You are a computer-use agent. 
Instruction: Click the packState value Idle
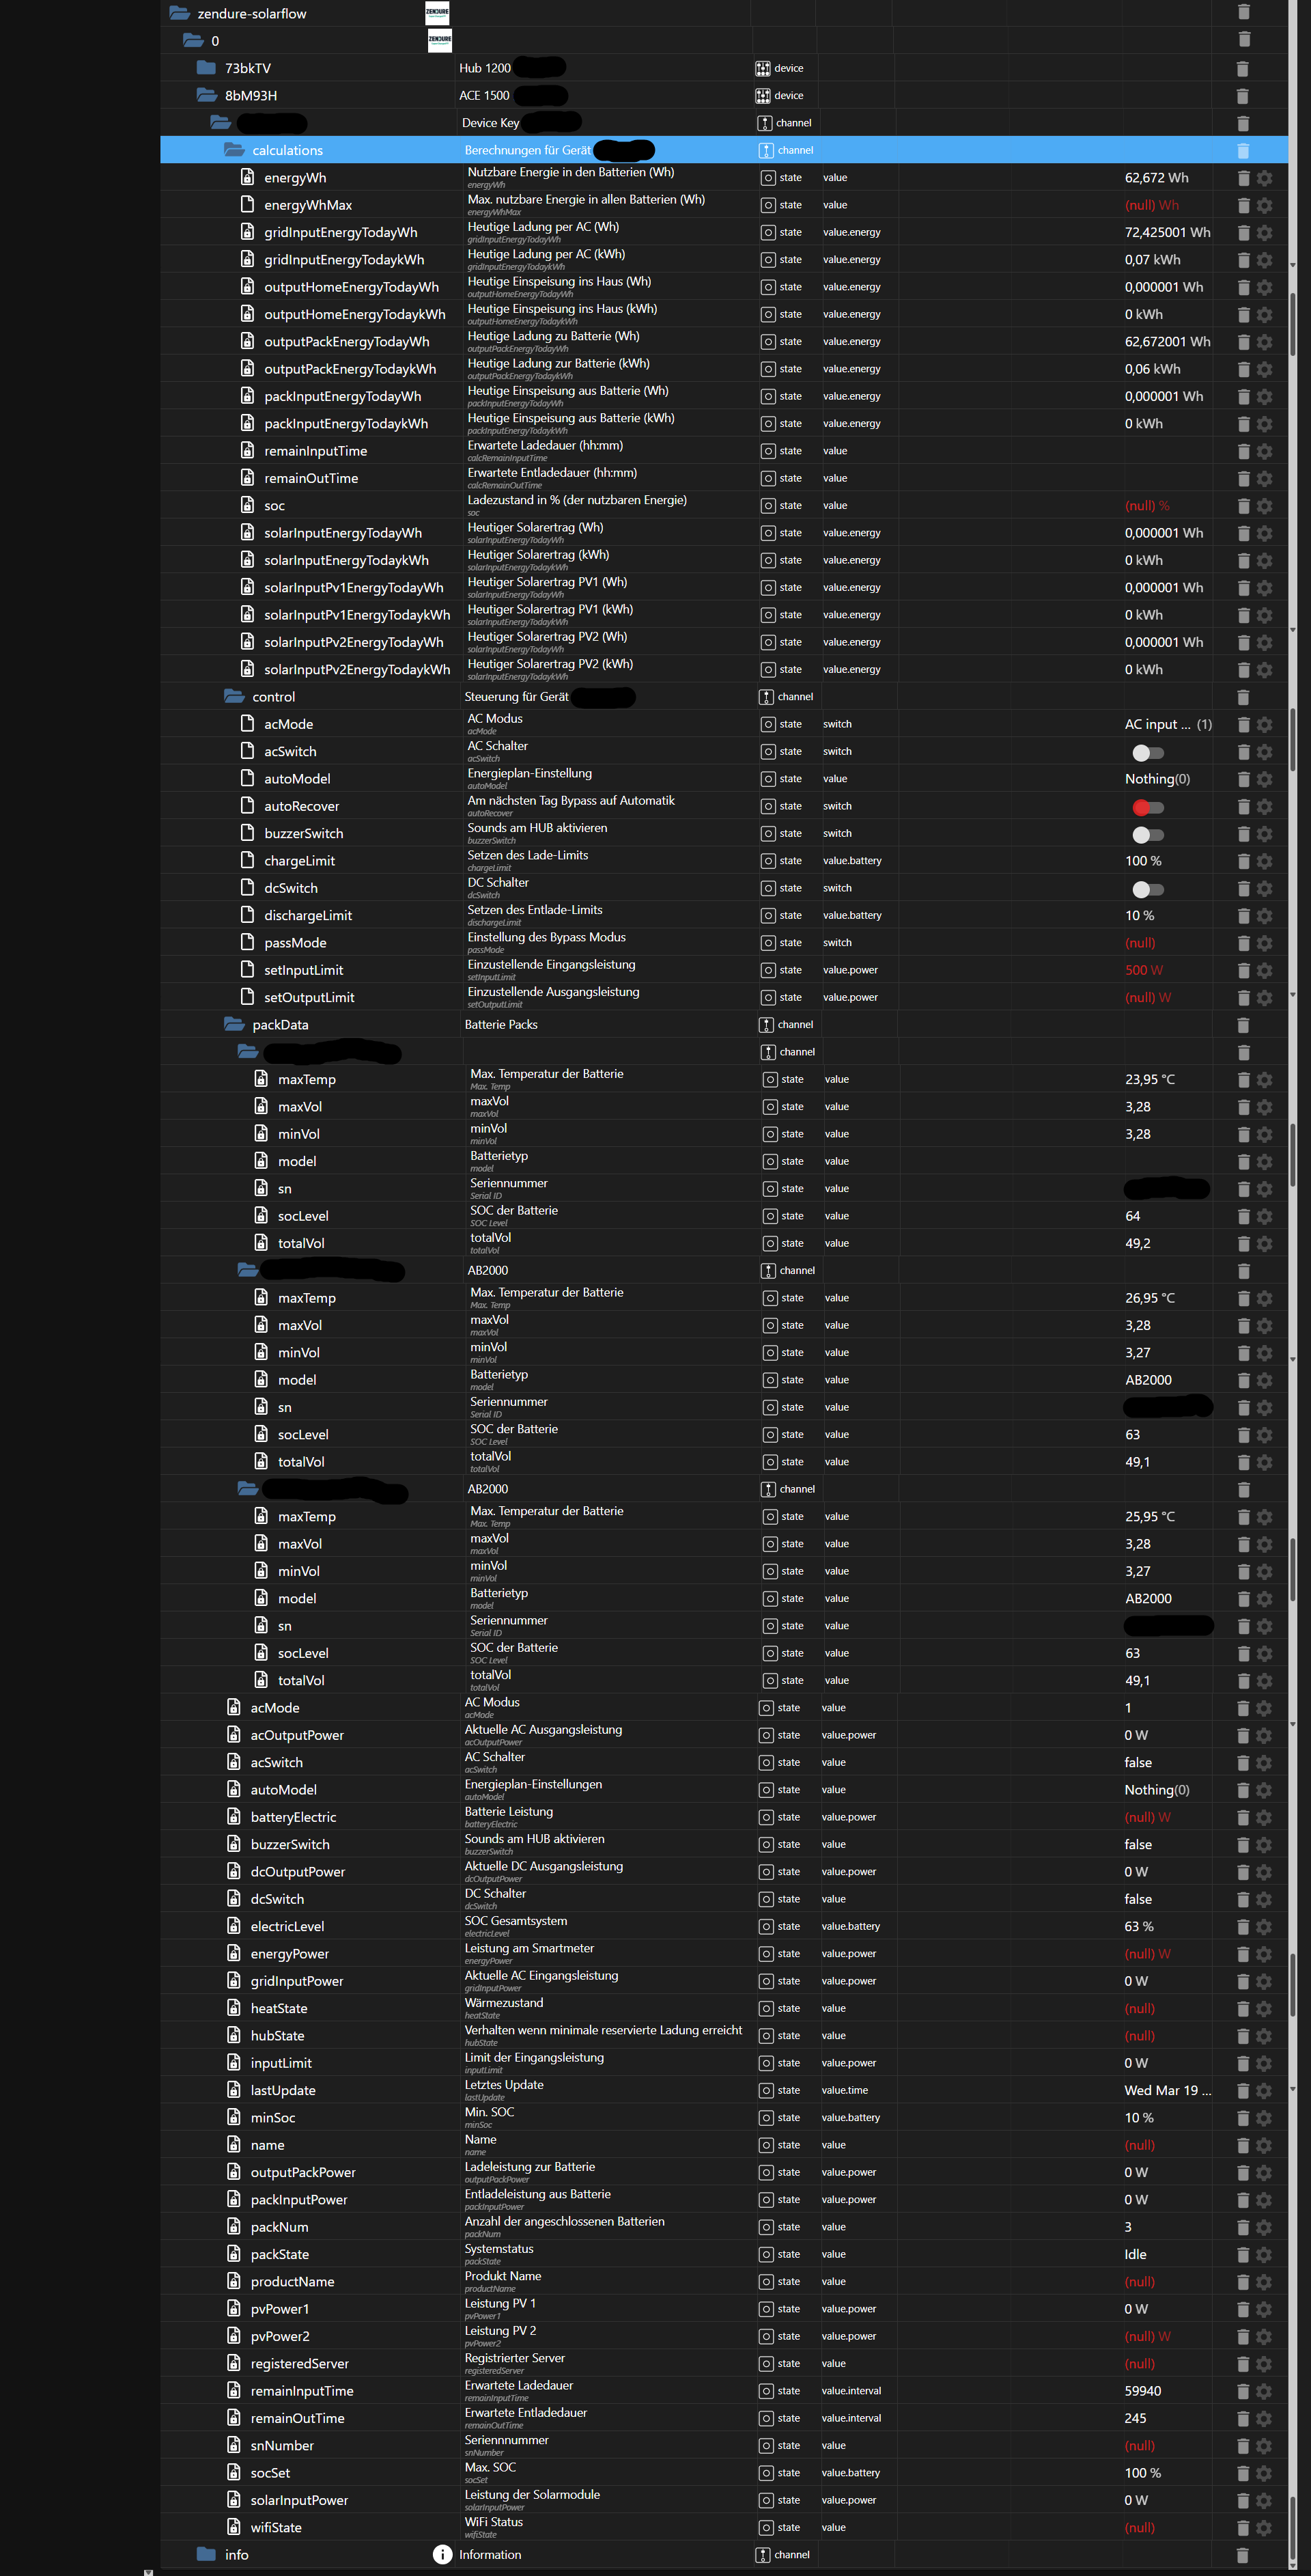point(1135,2254)
